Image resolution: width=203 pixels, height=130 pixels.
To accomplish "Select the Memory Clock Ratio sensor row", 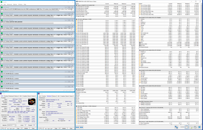I will tap(106, 92).
